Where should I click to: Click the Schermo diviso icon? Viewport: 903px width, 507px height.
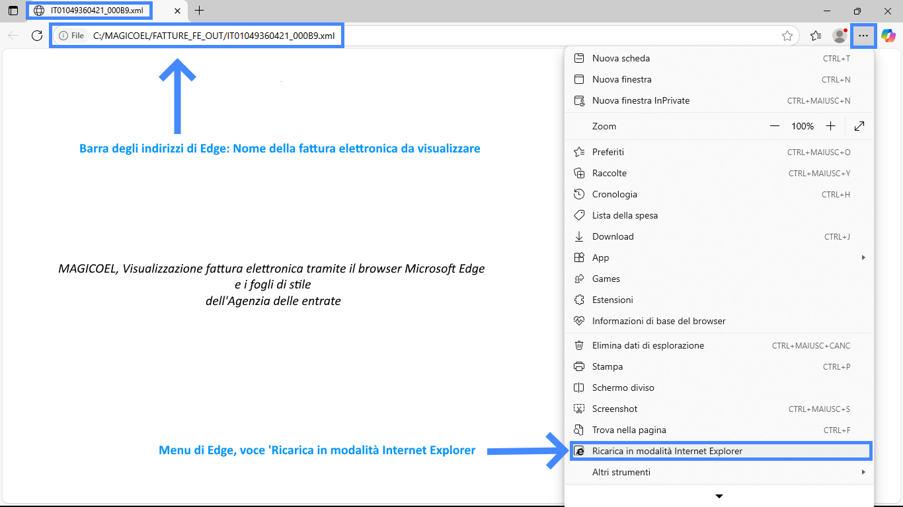click(579, 388)
